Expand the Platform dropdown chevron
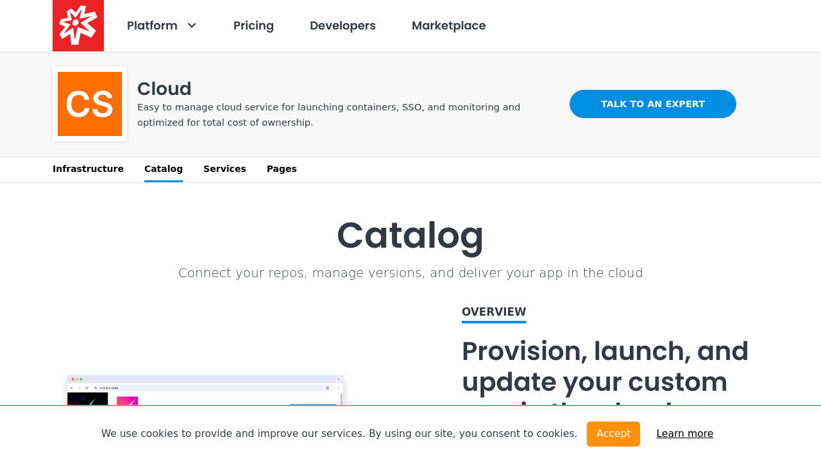 tap(192, 26)
